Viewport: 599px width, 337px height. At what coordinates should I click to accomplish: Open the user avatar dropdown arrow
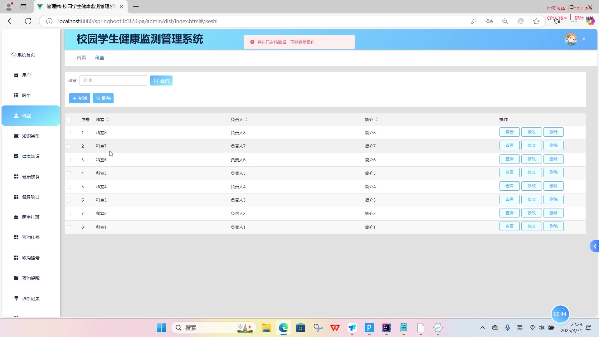[584, 39]
